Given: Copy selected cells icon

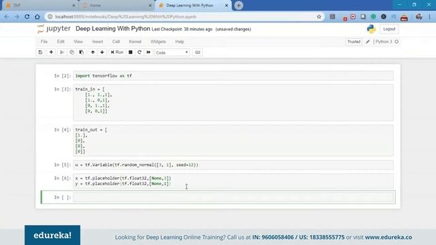Looking at the screenshot, I should [x=72, y=52].
